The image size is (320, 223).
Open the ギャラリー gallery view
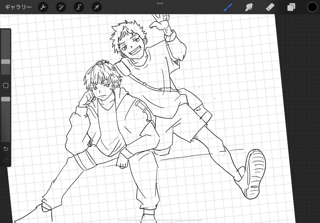18,7
